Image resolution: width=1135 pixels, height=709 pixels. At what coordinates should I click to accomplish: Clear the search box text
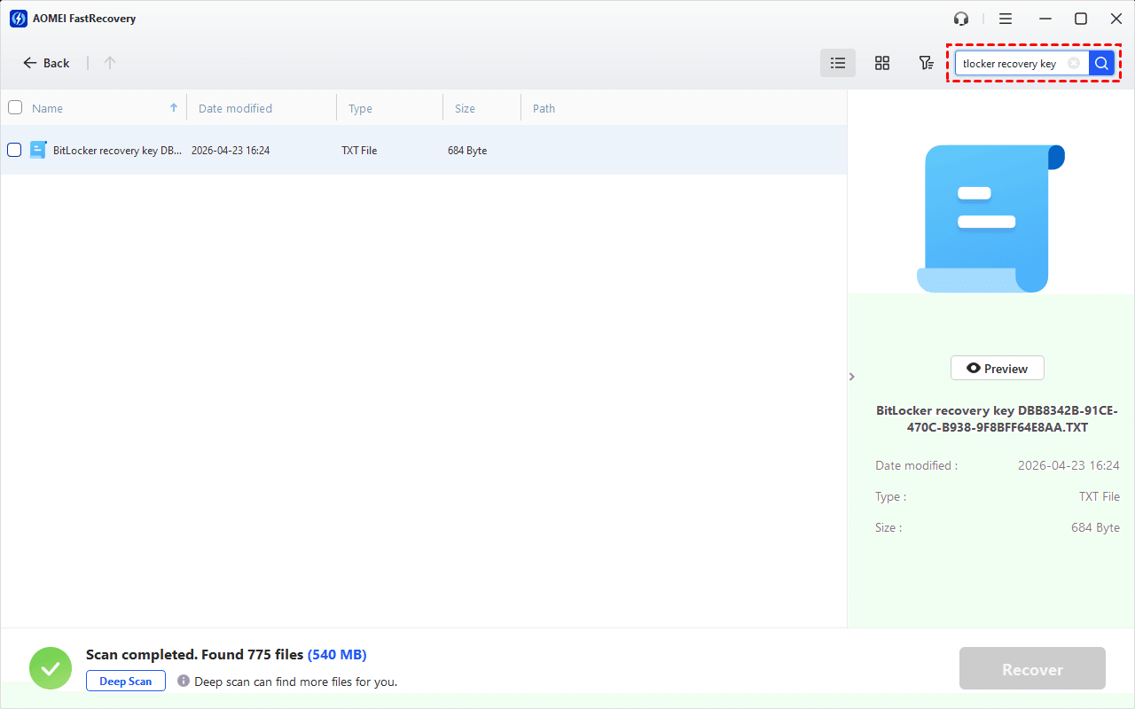pyautogui.click(x=1074, y=63)
